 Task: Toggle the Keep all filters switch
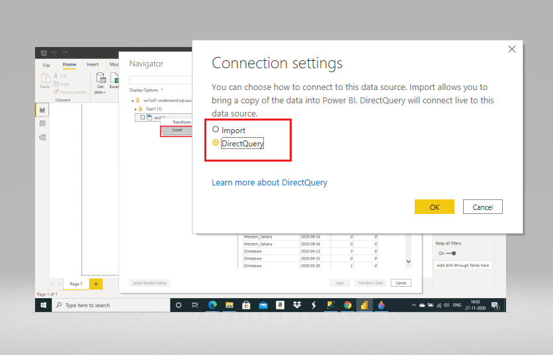pyautogui.click(x=450, y=253)
